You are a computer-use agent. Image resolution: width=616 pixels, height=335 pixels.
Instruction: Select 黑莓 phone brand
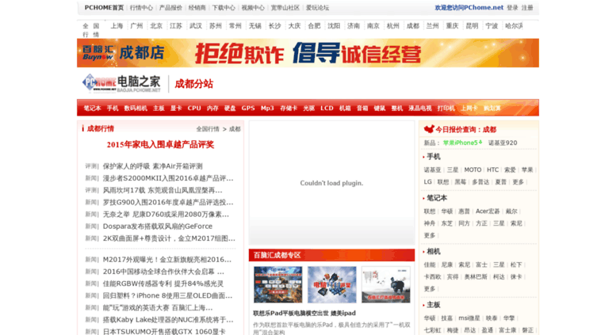pyautogui.click(x=461, y=182)
